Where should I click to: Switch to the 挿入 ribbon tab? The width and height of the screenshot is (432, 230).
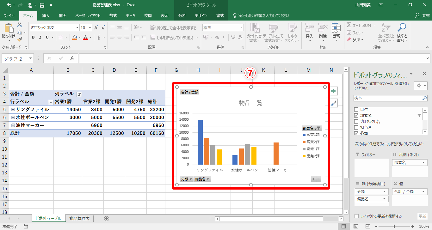pyautogui.click(x=46, y=15)
